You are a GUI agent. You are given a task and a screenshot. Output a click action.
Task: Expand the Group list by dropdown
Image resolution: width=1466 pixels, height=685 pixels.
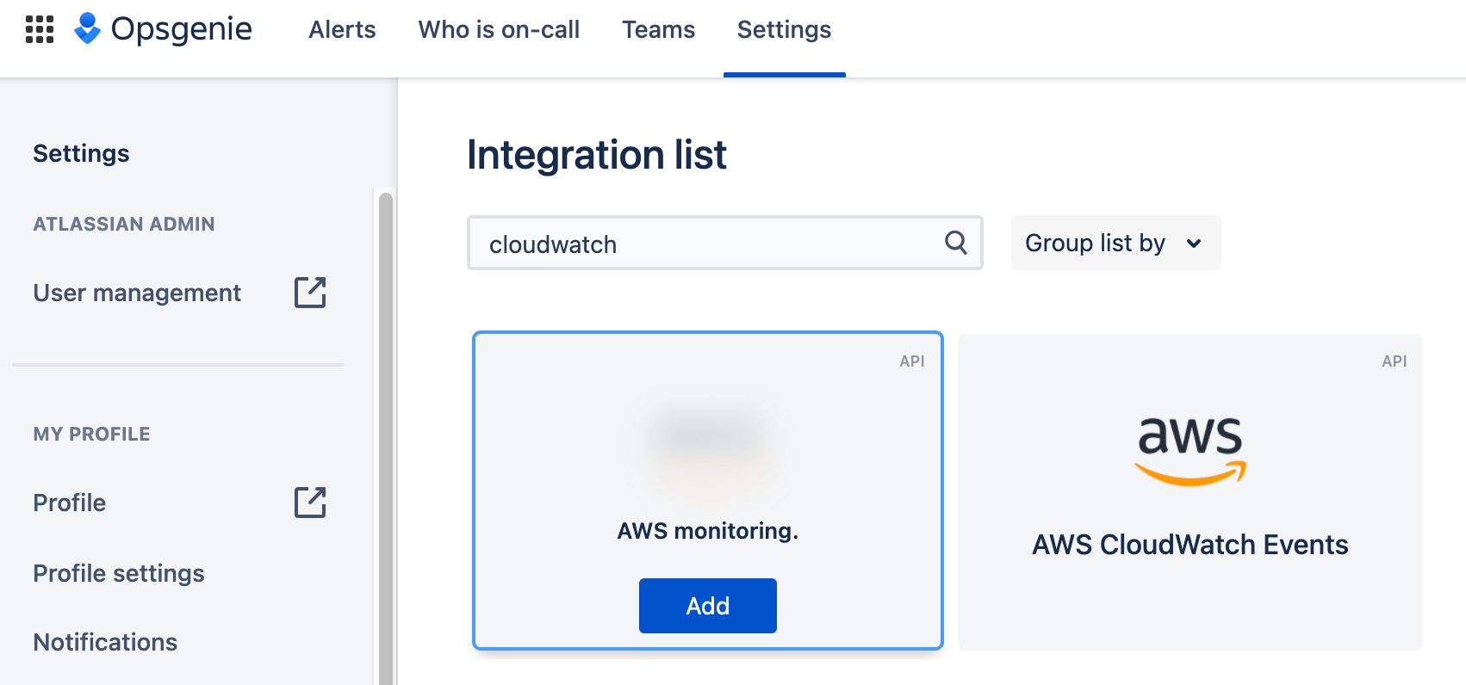point(1115,243)
